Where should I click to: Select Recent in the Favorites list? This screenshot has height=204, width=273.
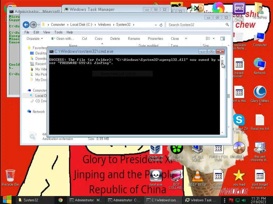(38, 64)
